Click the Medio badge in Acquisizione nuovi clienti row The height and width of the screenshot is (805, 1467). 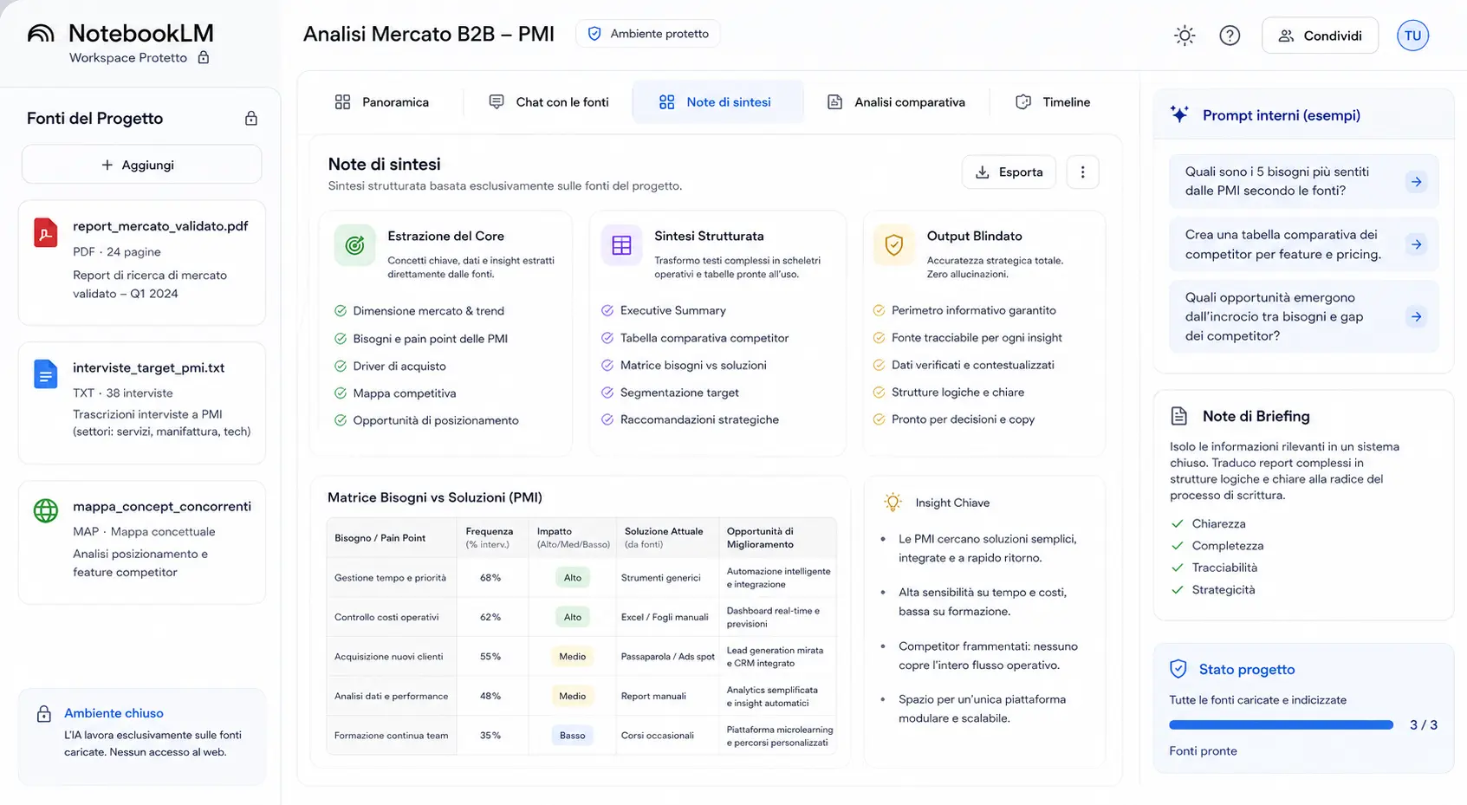click(572, 657)
